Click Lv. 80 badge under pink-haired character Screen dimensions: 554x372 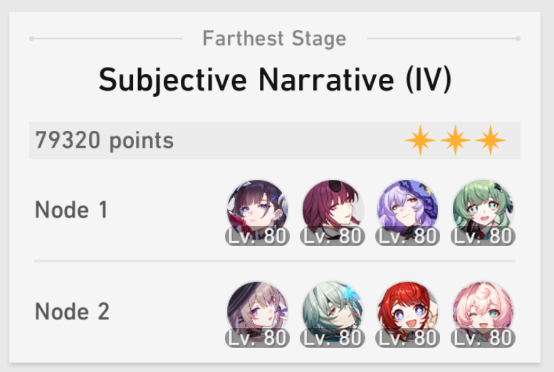(483, 338)
